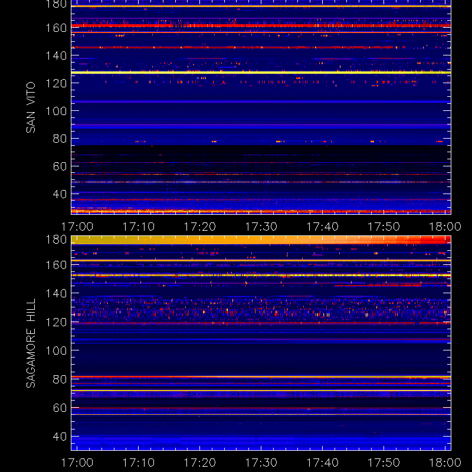472x472 pixels.
Task: Click the 60 frequency label on Sagamore Hill plot
Action: [60, 408]
